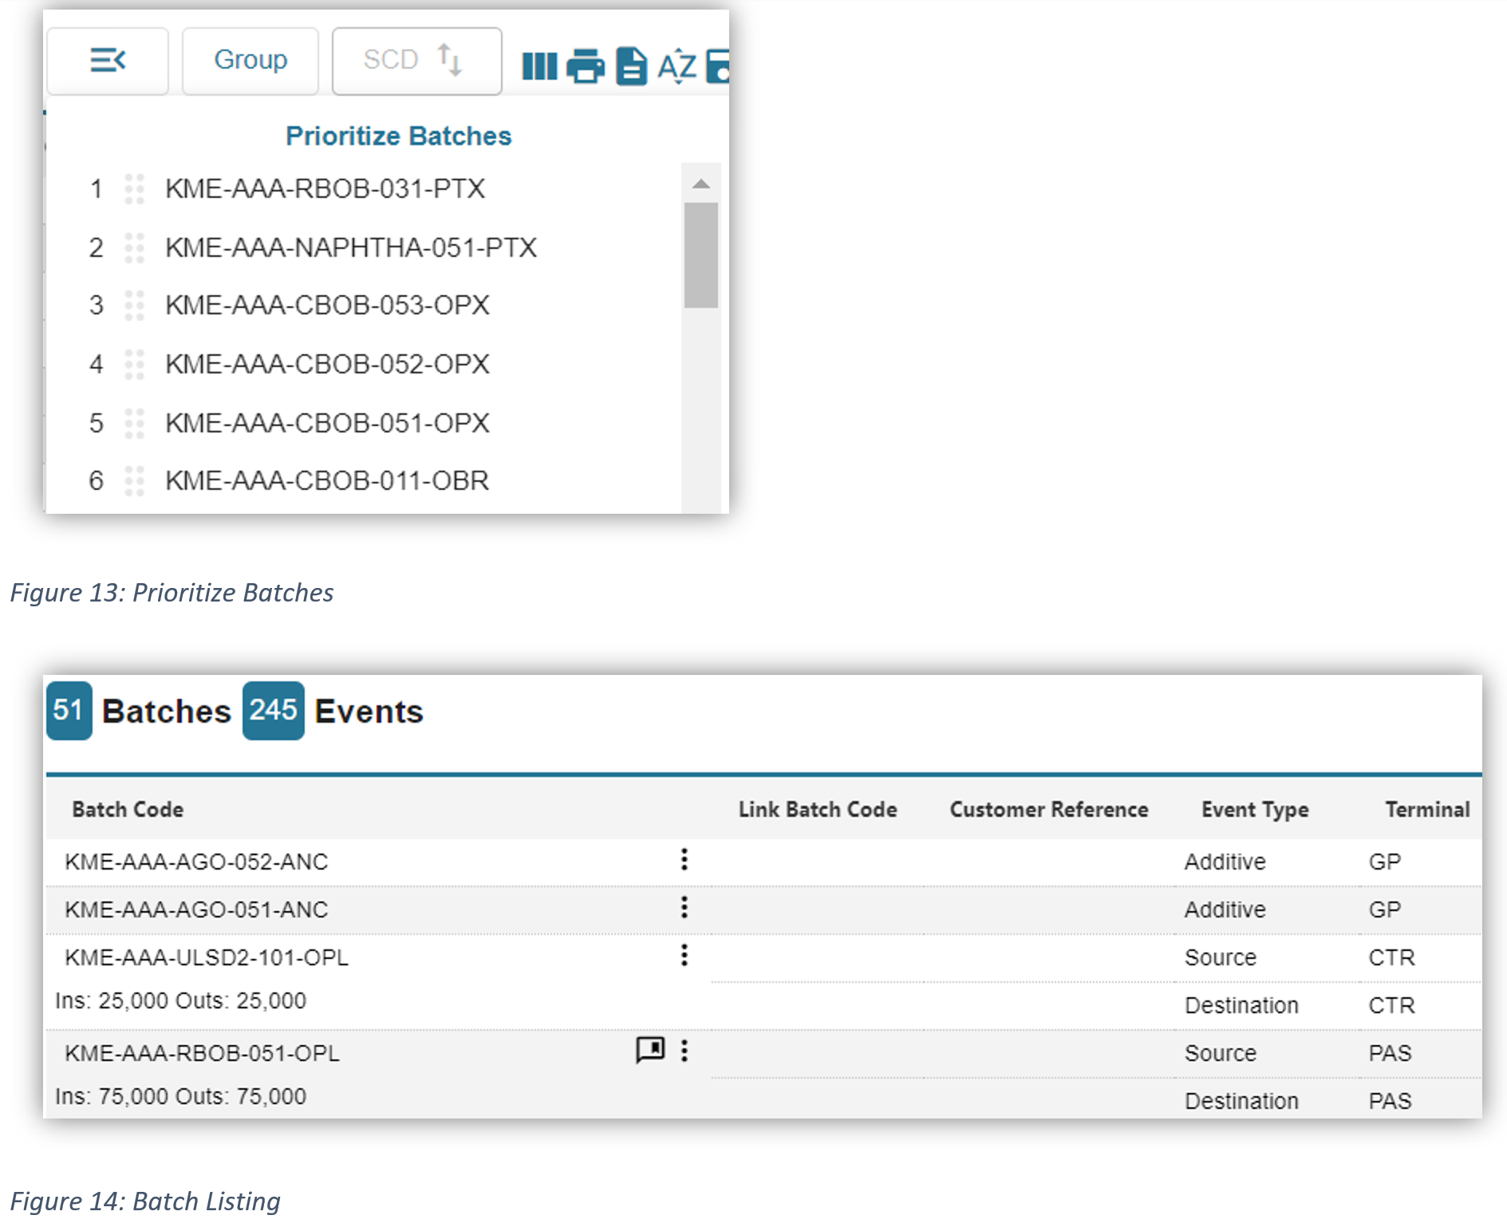Open kebab menu for KME-AAA-RBOB-051-OPL
Screen dimensions: 1507x1223
tap(684, 1051)
